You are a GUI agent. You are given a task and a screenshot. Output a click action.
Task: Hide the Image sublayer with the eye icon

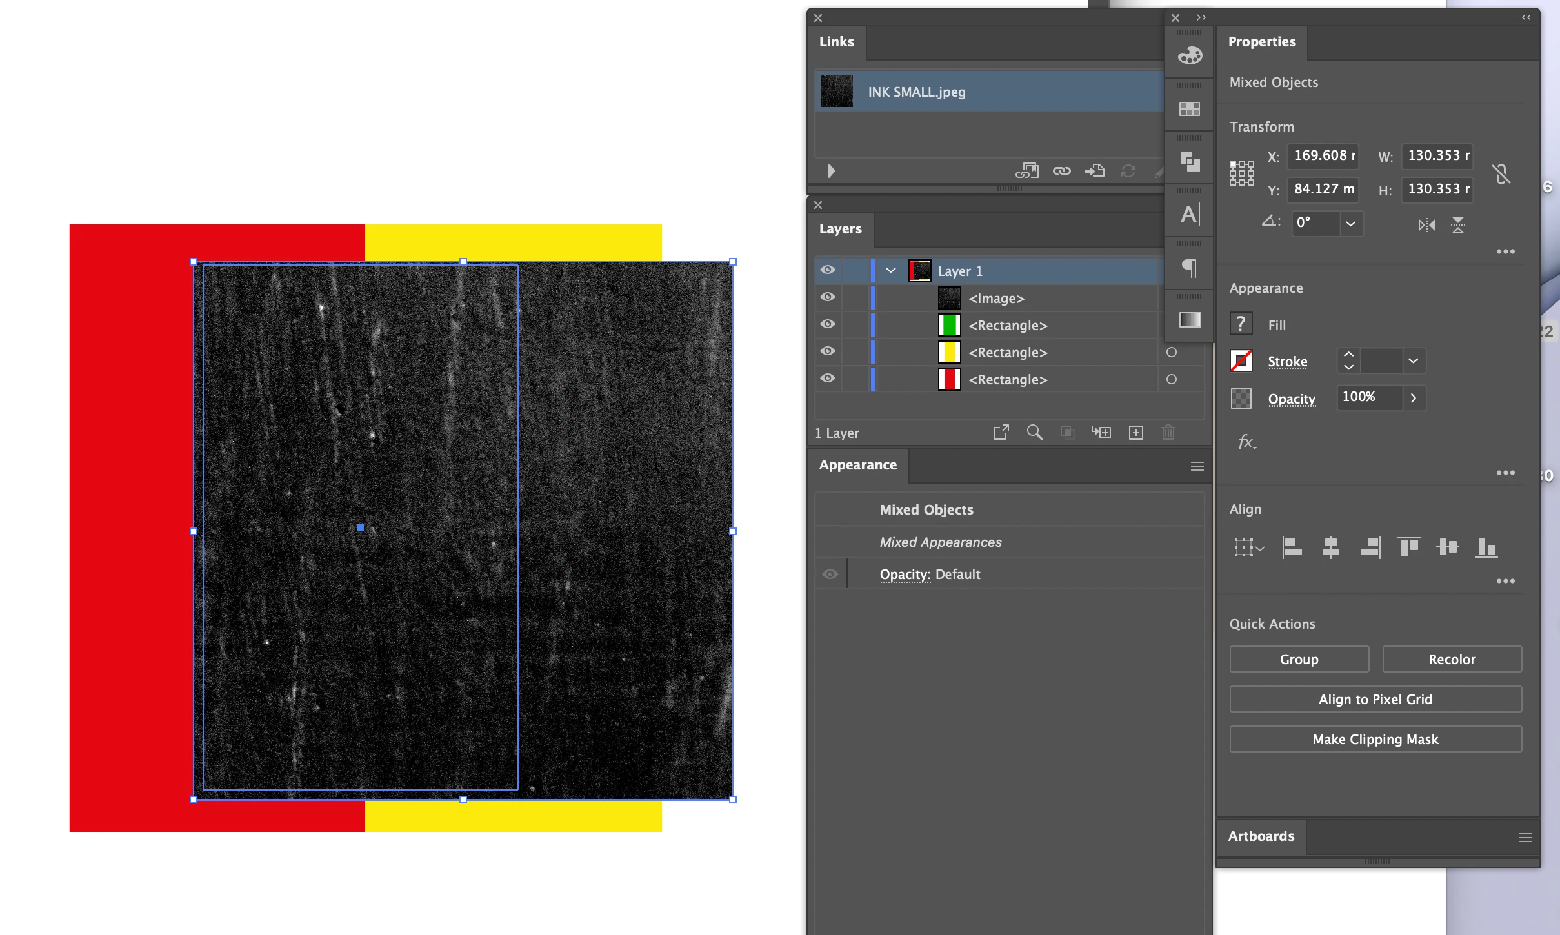click(x=828, y=298)
